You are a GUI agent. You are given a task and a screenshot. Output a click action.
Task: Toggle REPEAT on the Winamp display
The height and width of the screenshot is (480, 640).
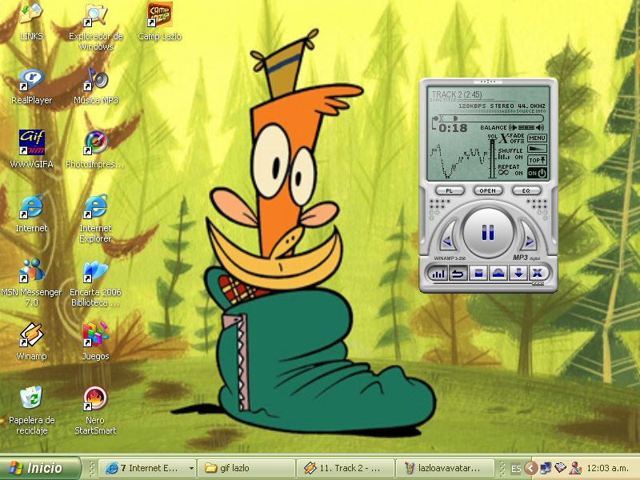point(510,170)
